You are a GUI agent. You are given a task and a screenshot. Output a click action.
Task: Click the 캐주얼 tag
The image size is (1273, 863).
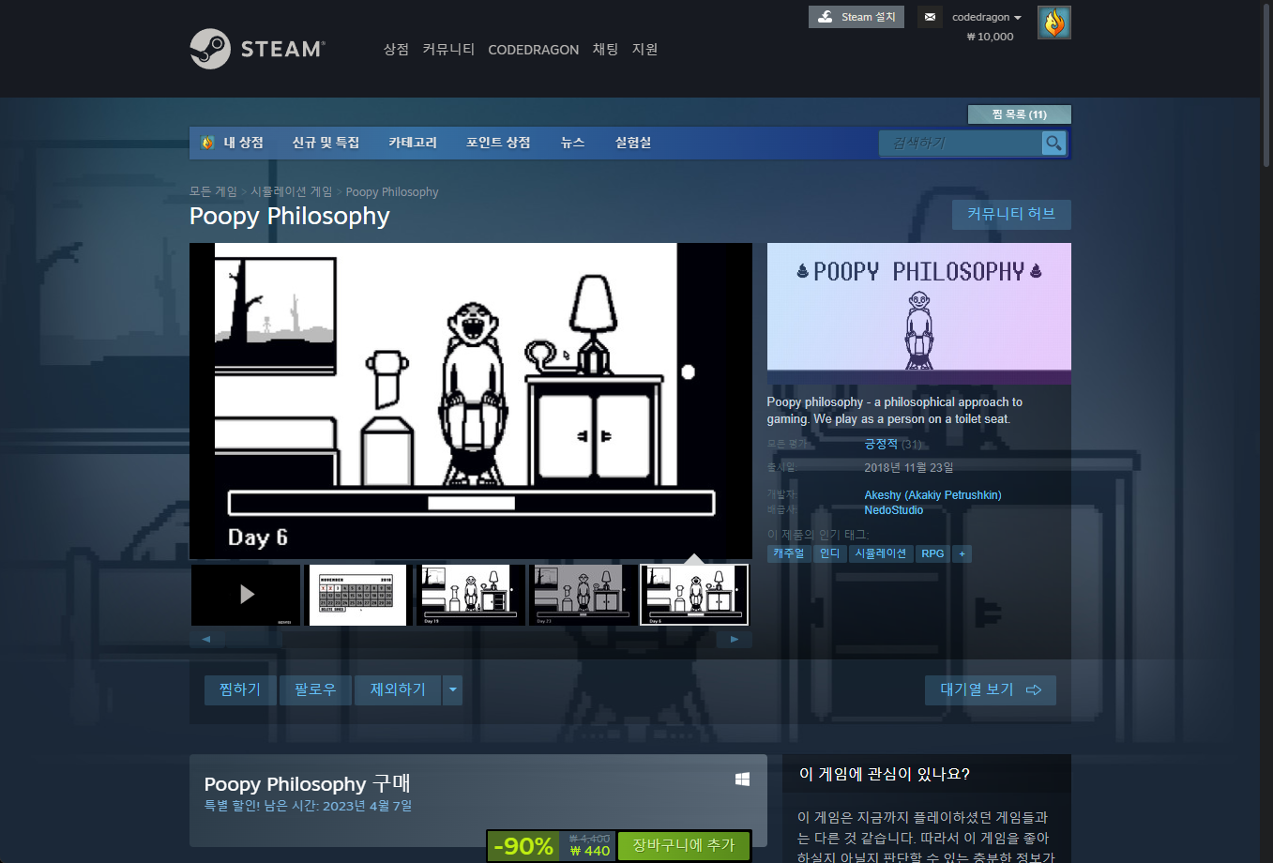788,553
